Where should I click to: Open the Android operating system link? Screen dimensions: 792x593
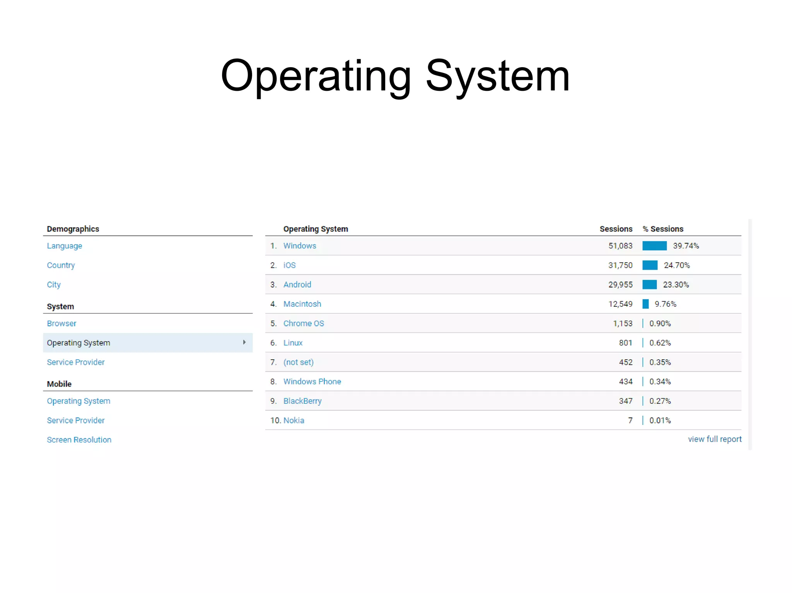pyautogui.click(x=297, y=284)
